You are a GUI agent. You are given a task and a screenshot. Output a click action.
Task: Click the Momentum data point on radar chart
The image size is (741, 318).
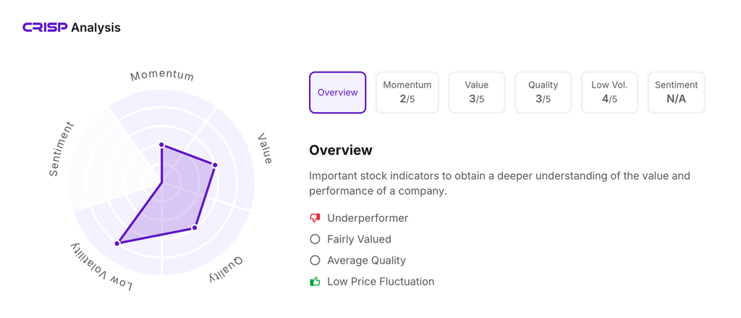tap(161, 145)
